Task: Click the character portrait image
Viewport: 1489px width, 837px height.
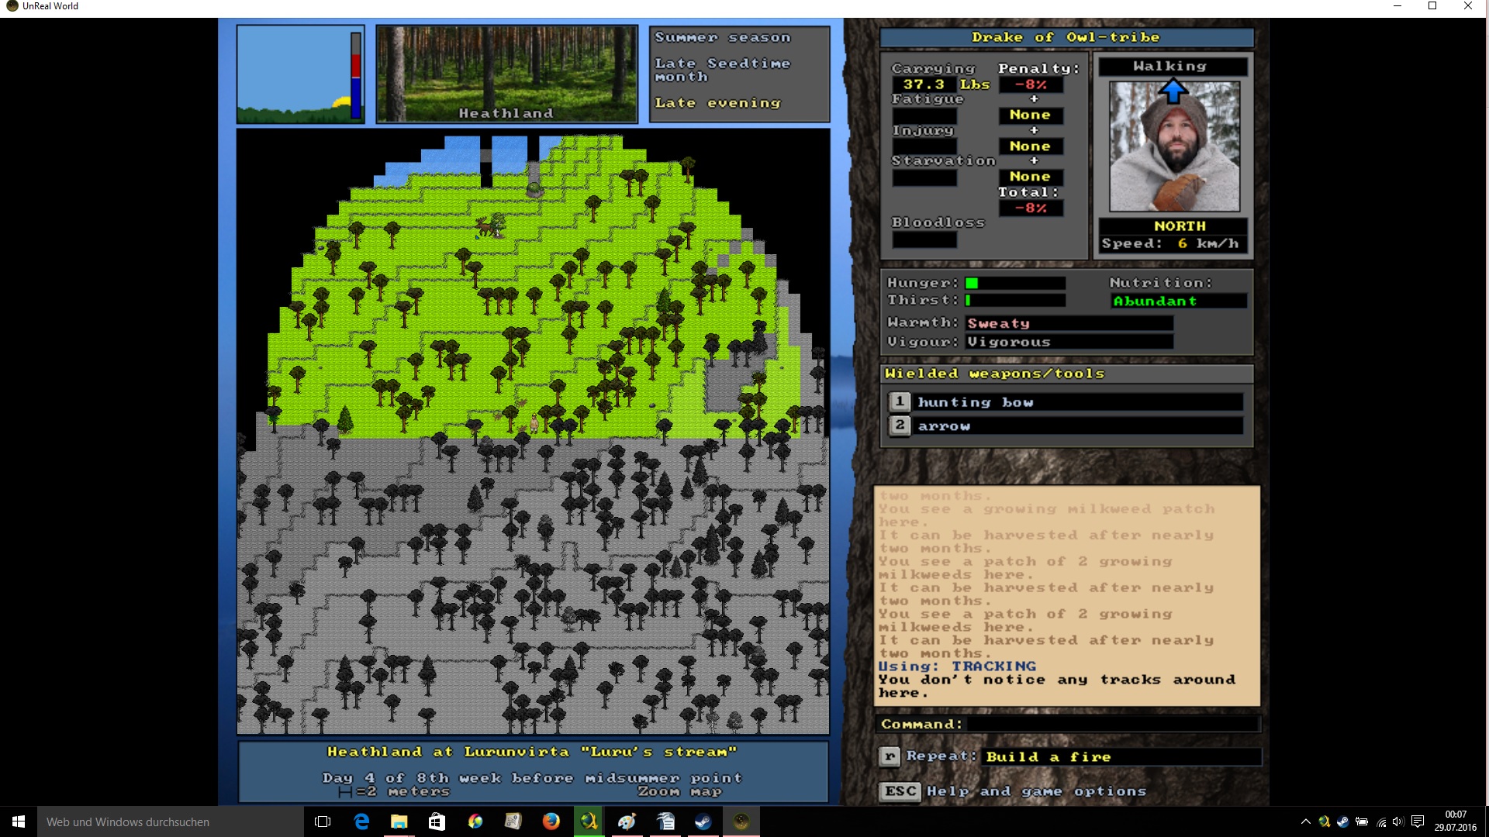Action: 1174,146
